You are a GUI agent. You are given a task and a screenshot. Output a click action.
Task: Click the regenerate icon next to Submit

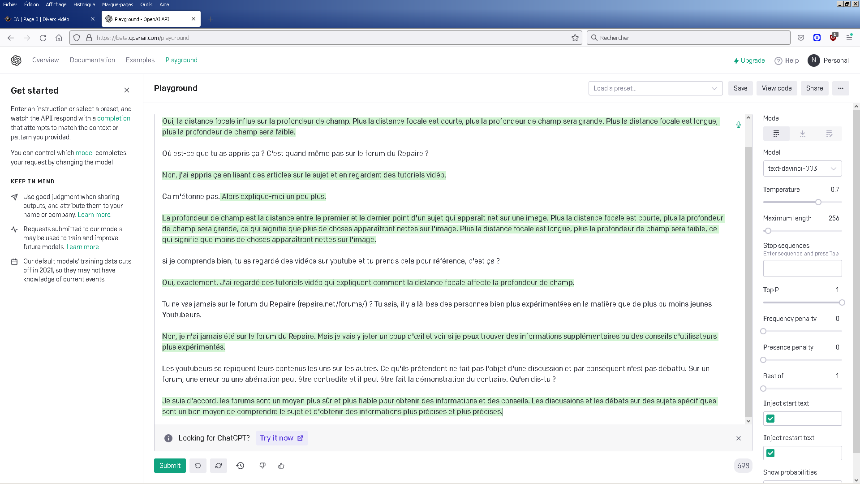(x=219, y=466)
